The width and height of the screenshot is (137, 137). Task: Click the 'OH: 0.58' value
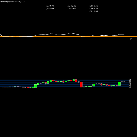point(94,9)
